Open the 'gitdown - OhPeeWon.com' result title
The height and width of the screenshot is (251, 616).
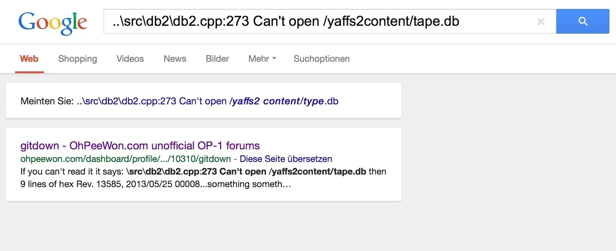140,146
